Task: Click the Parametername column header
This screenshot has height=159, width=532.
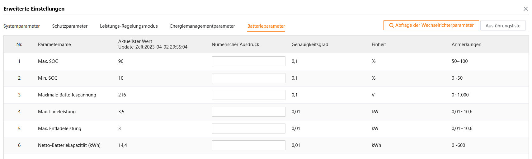Action: click(54, 44)
